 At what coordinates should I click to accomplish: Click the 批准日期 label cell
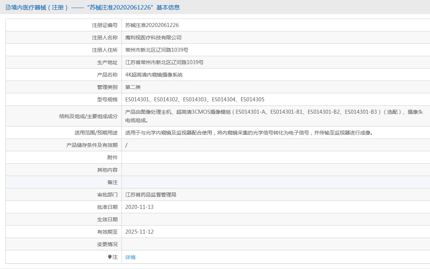click(63, 207)
